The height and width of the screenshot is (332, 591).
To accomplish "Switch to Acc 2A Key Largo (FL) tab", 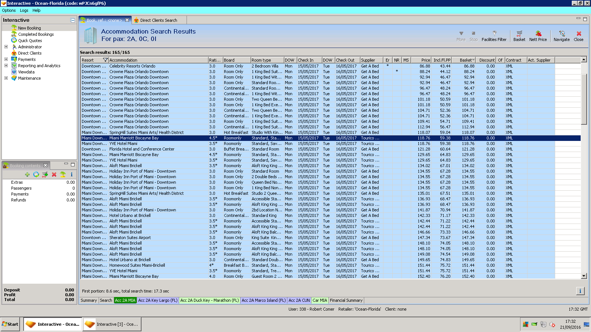I will (x=158, y=300).
